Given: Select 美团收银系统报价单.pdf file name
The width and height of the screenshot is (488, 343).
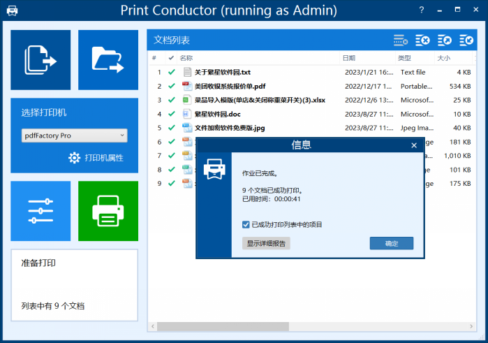Looking at the screenshot, I should coord(230,87).
